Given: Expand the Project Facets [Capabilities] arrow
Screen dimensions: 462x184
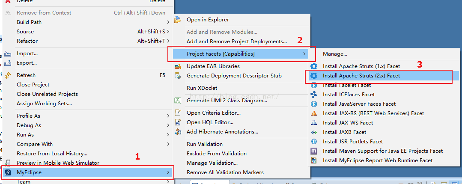Looking at the screenshot, I should coord(304,54).
